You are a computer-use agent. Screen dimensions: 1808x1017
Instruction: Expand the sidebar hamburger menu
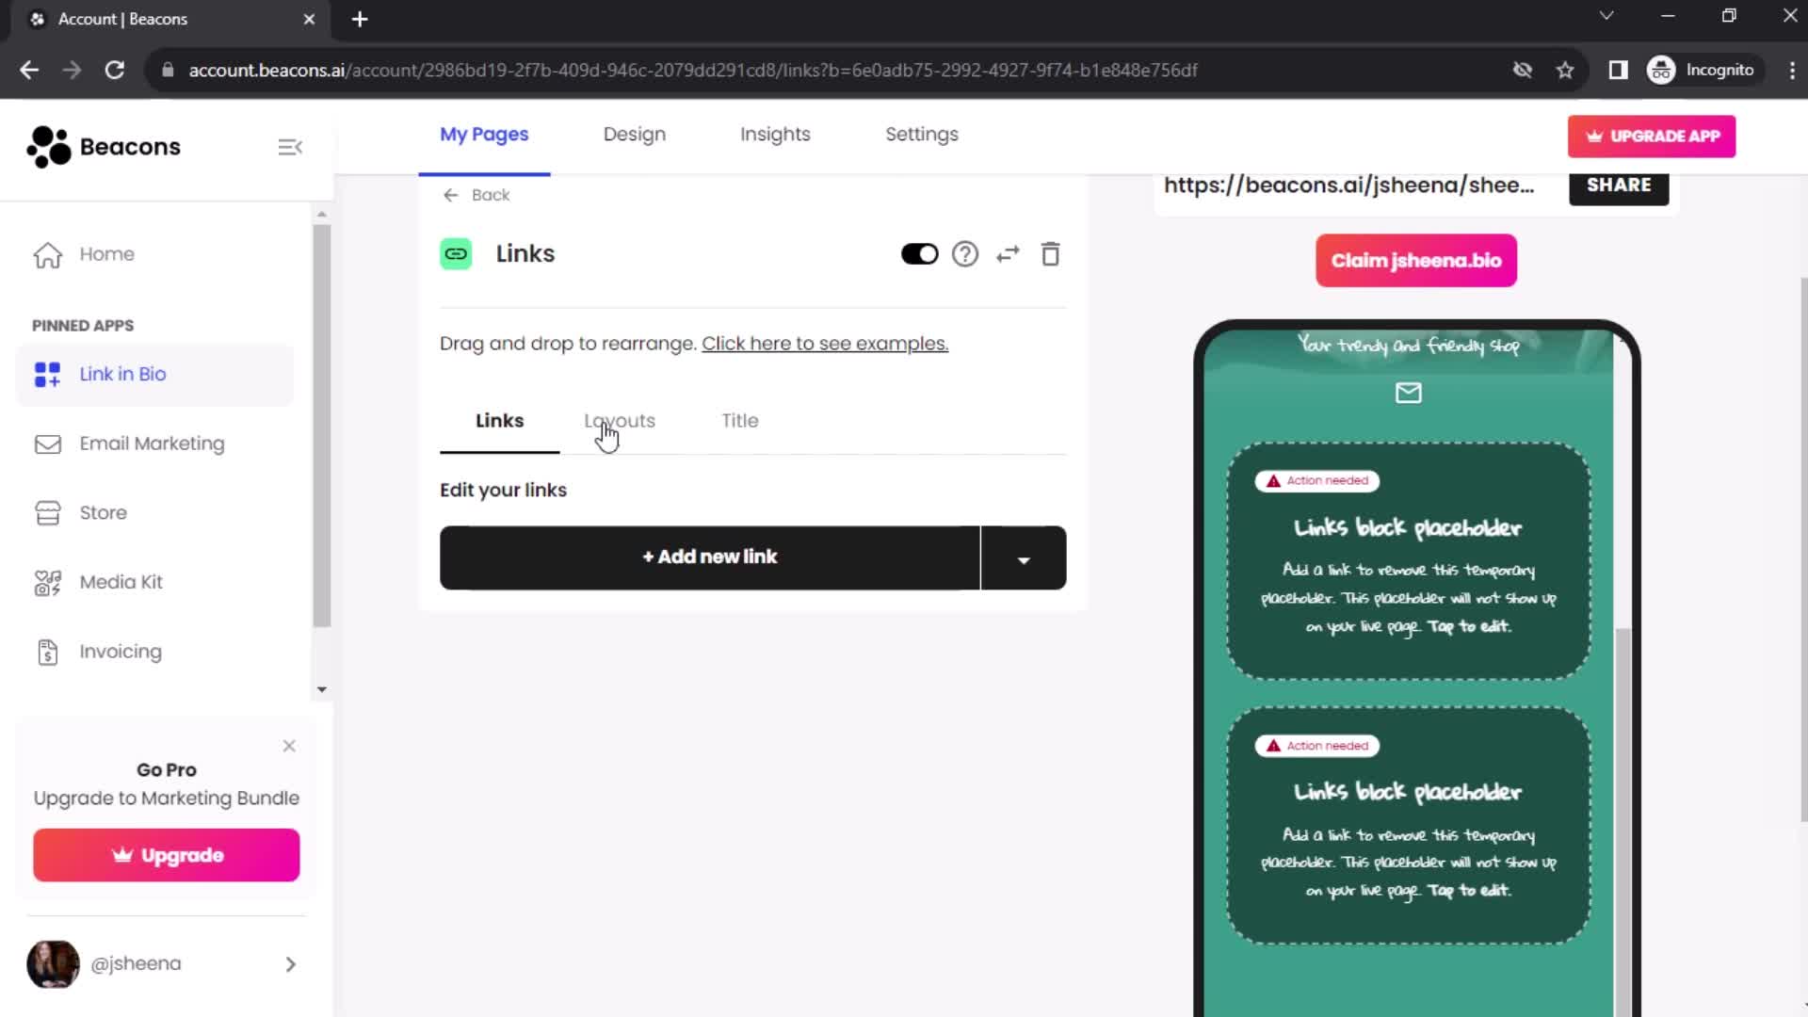coord(291,148)
